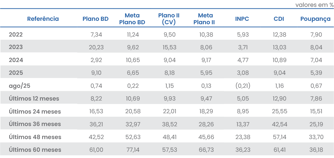Click the Referência column header

pyautogui.click(x=43, y=19)
